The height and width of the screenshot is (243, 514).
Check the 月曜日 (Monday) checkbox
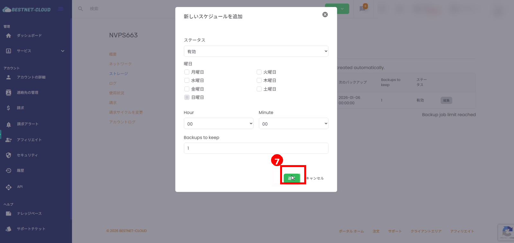[187, 72]
